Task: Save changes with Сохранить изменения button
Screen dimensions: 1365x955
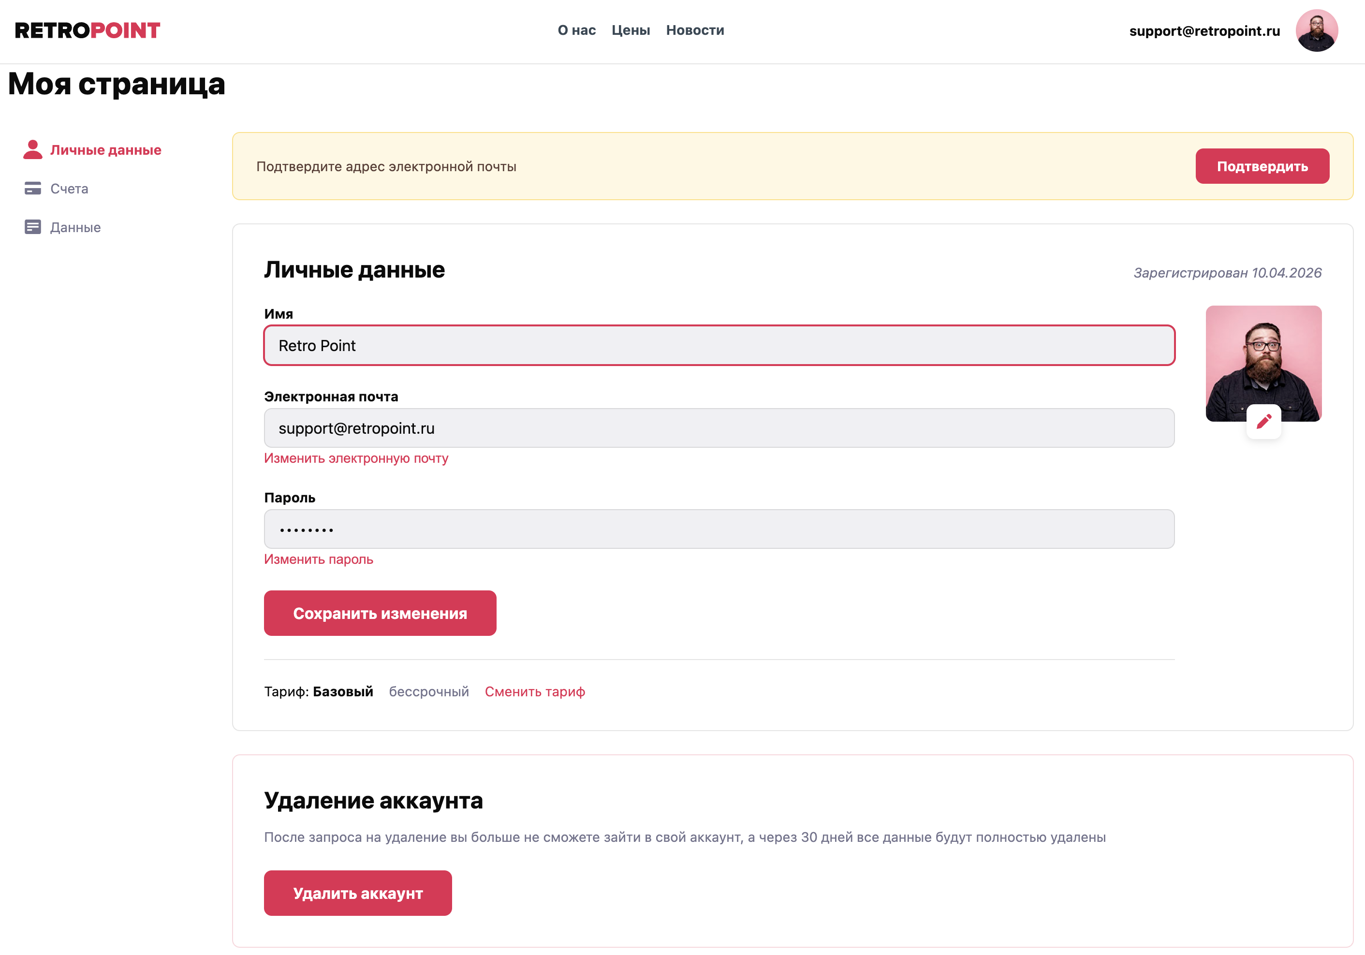Action: click(380, 613)
